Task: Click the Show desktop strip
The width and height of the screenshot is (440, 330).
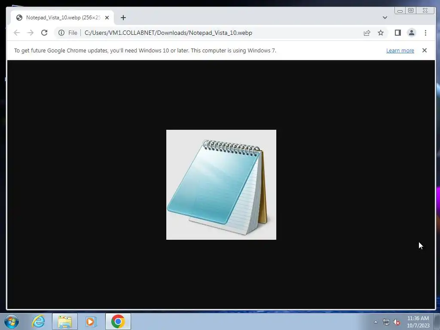Action: pyautogui.click(x=437, y=321)
